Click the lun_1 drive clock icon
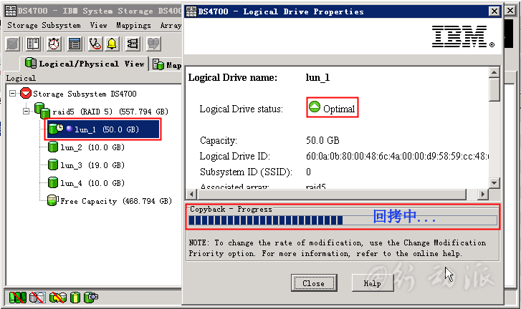521x309 pixels. [55, 129]
